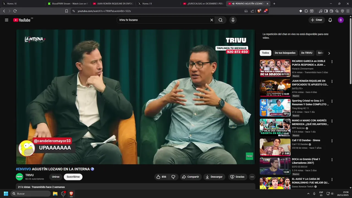Open options for RICARDO GARECA video
The width and height of the screenshot is (352, 198).
332,62
